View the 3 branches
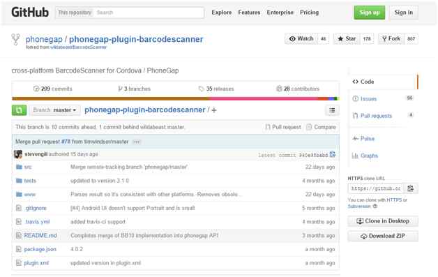Screen dimensions: 438x277 click(134, 89)
